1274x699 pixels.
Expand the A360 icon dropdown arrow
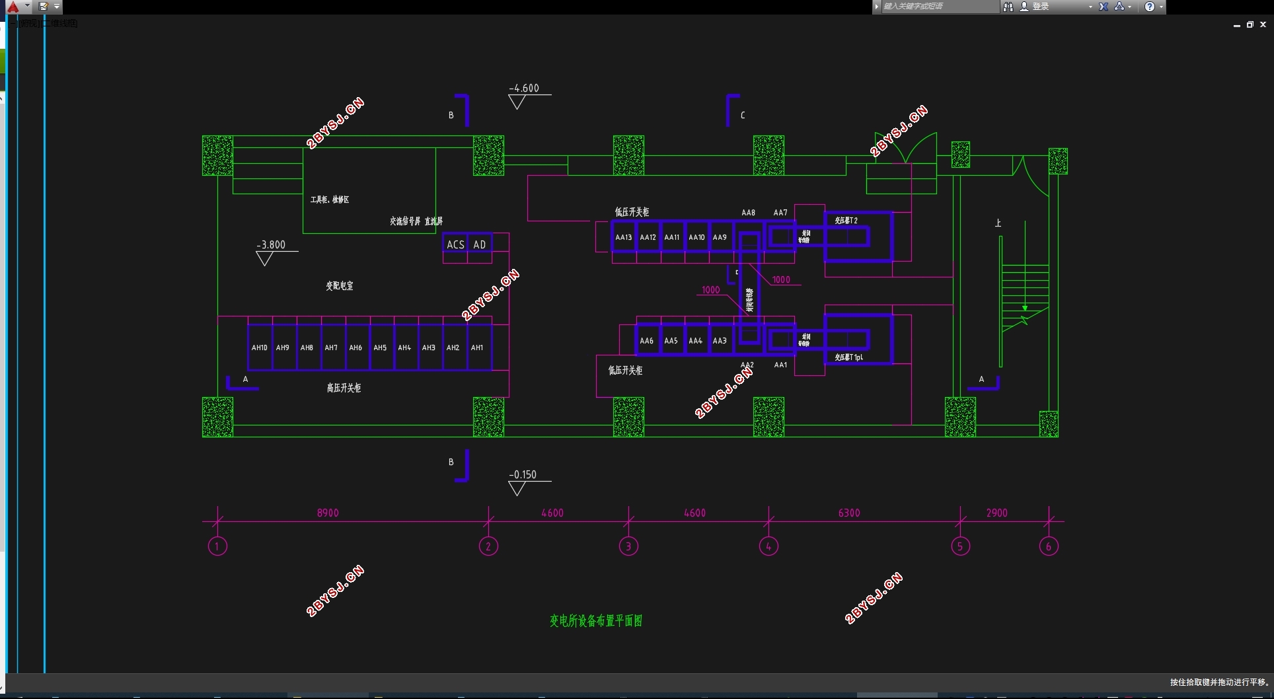(x=1129, y=7)
